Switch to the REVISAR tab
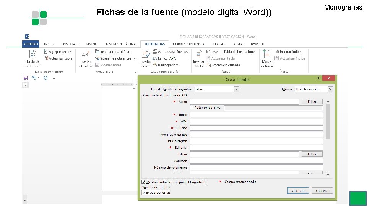Screen dimensions: 367x206 click(219, 44)
